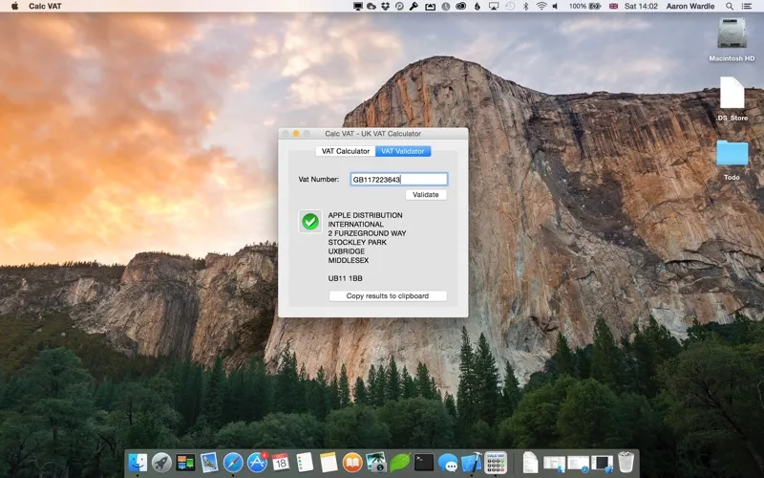Launch iBooks from the Dock
Viewport: 764px width, 478px height.
tap(352, 462)
